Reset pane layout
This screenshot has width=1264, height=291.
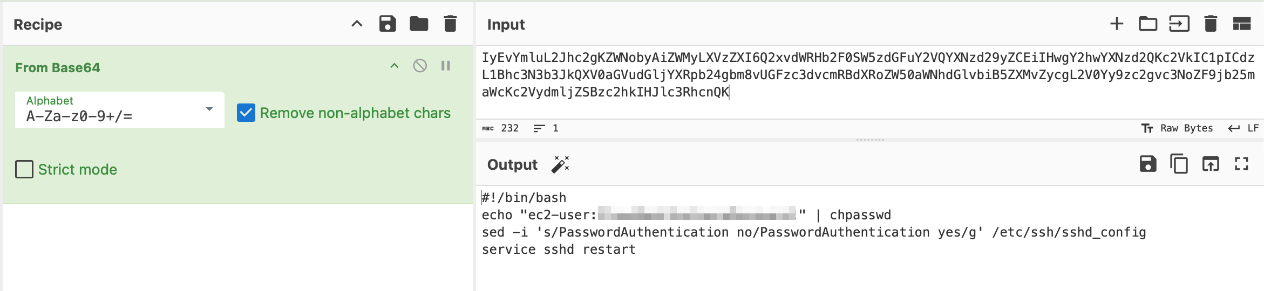pos(1242,24)
